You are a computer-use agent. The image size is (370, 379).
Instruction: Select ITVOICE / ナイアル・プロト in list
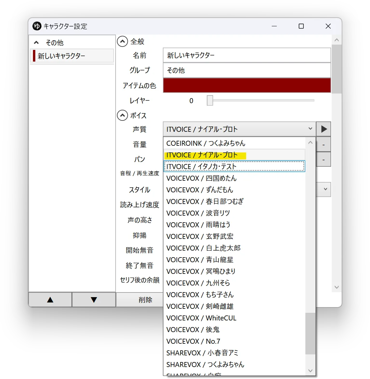pyautogui.click(x=234, y=155)
